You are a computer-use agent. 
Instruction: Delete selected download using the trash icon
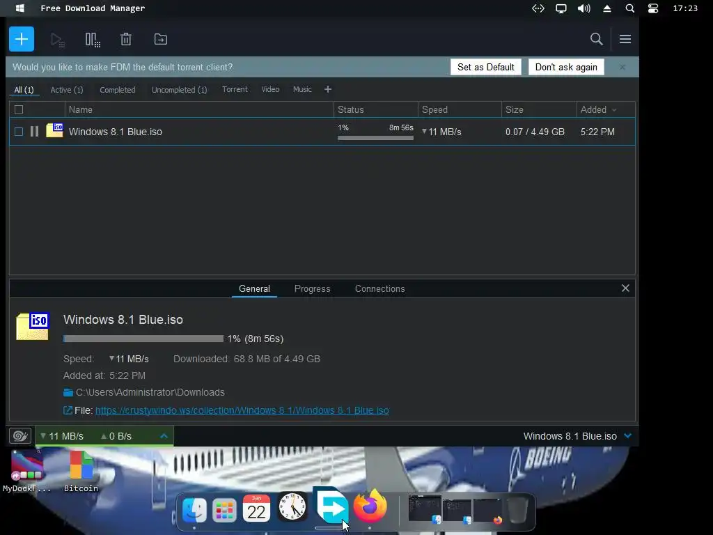126,39
